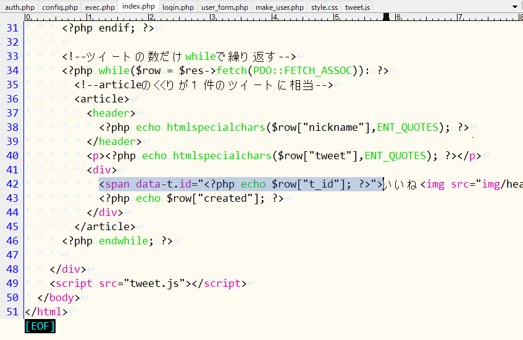Click the '</div>' tag on line 44
The height and width of the screenshot is (340, 523).
[x=105, y=212]
